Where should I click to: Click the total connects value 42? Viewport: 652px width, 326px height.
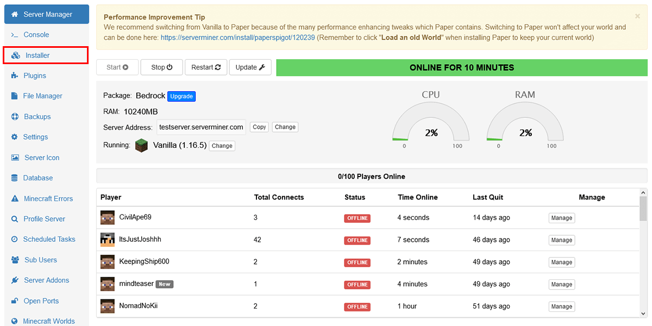click(x=258, y=240)
